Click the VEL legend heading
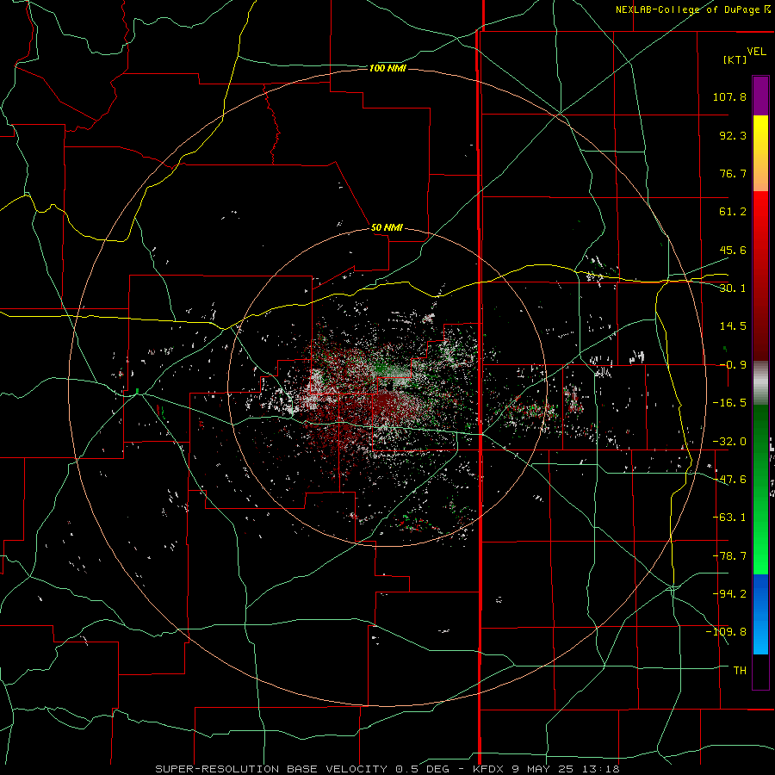 point(756,52)
